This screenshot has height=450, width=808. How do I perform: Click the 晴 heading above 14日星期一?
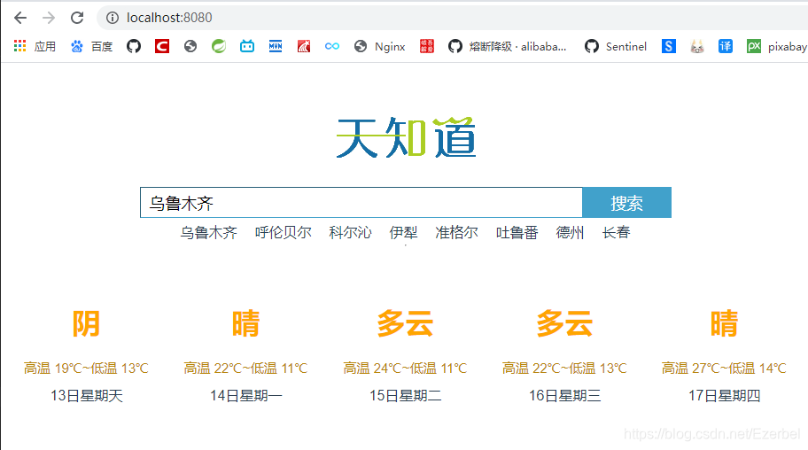coord(245,323)
